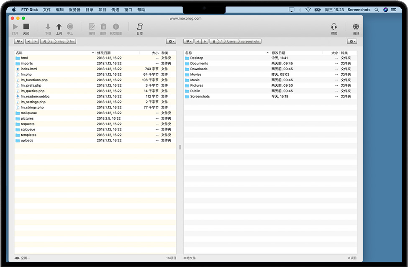Open Preferences (偏好) gear icon
Viewport: 408px width, 267px height.
[356, 27]
